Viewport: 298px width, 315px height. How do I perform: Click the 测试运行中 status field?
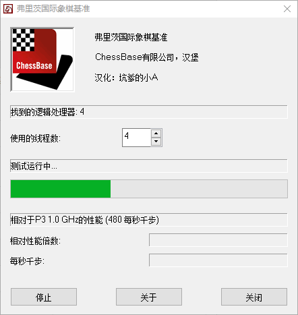click(149, 166)
